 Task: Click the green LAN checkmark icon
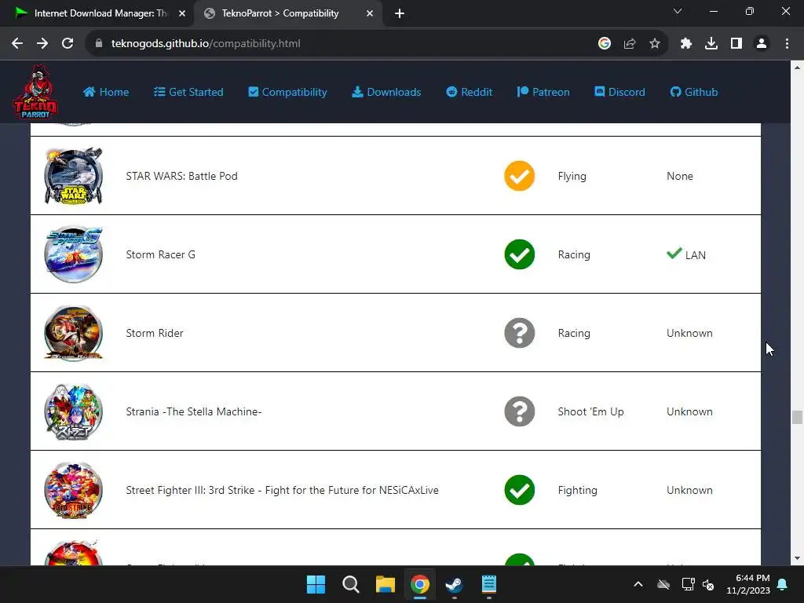tap(674, 254)
